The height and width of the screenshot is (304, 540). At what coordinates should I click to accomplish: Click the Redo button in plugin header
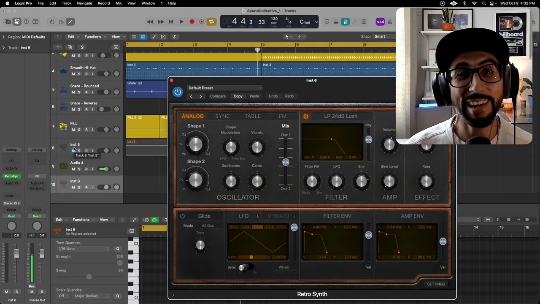pyautogui.click(x=289, y=96)
